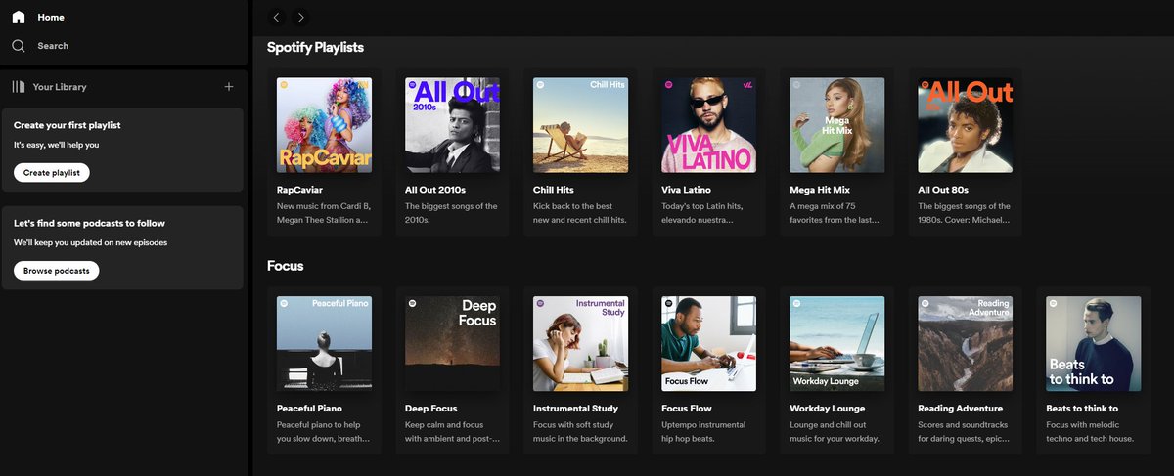Open Mega Hit Mix cover
The height and width of the screenshot is (476, 1174).
tap(836, 125)
